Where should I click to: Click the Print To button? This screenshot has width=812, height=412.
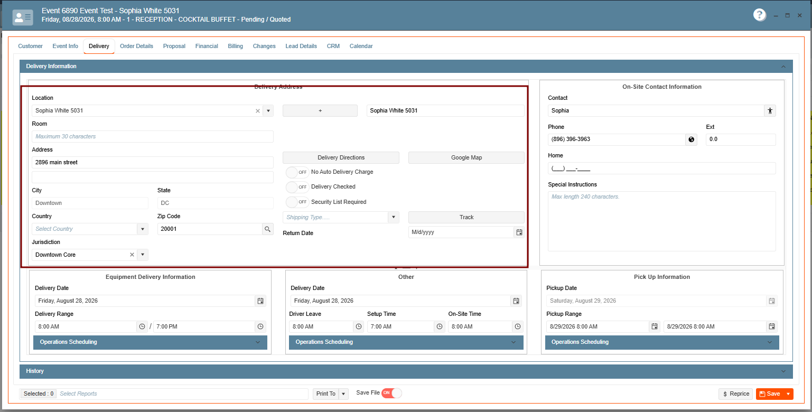pyautogui.click(x=325, y=394)
